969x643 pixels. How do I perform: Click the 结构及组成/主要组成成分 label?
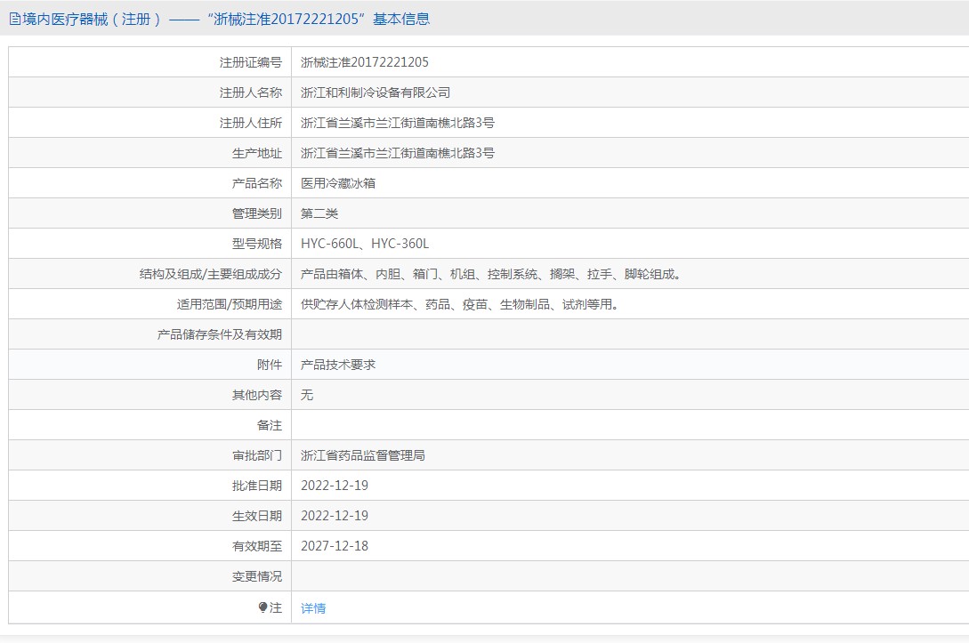(211, 274)
